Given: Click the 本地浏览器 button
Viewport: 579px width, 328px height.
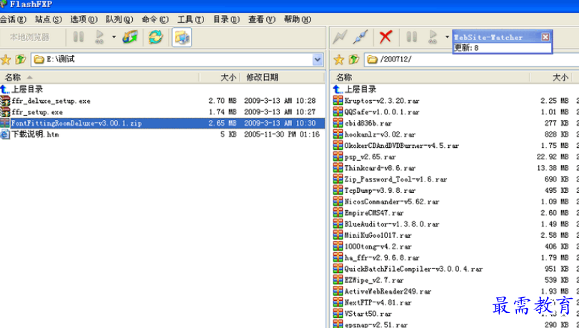Looking at the screenshot, I should tap(29, 37).
